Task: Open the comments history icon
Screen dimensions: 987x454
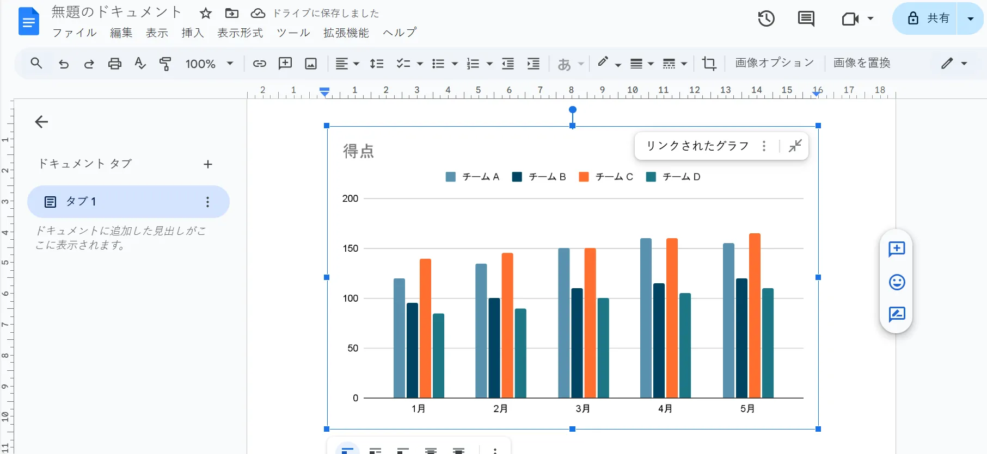Action: pyautogui.click(x=806, y=18)
